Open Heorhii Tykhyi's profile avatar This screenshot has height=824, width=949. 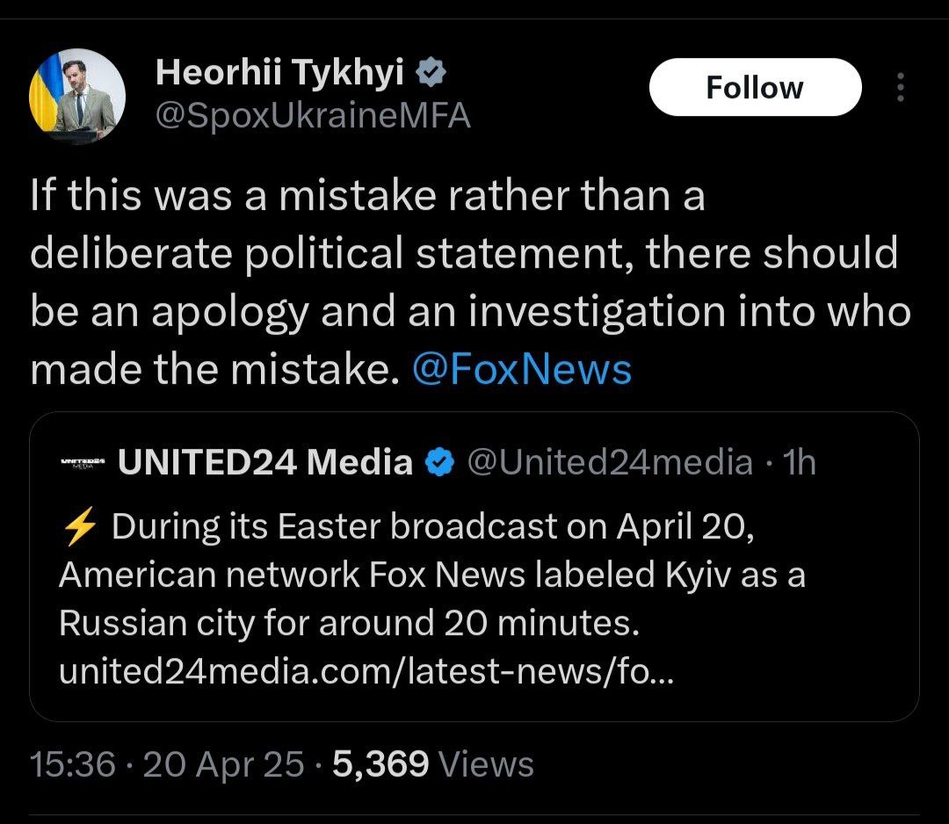coord(77,97)
